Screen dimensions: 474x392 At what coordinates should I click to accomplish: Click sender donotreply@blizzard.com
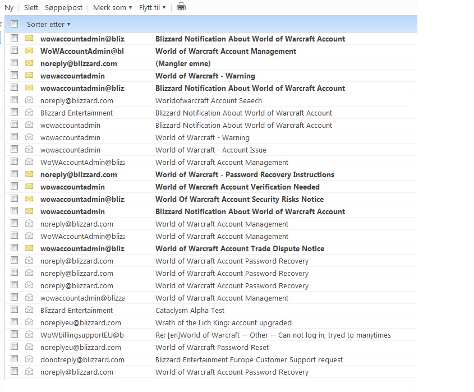point(82,359)
